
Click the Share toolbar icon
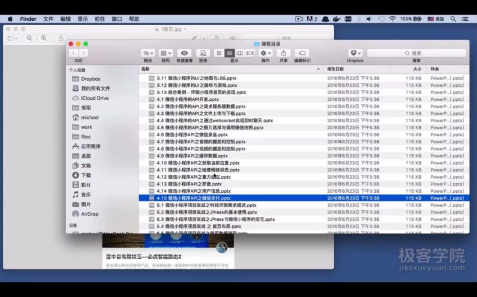click(283, 53)
